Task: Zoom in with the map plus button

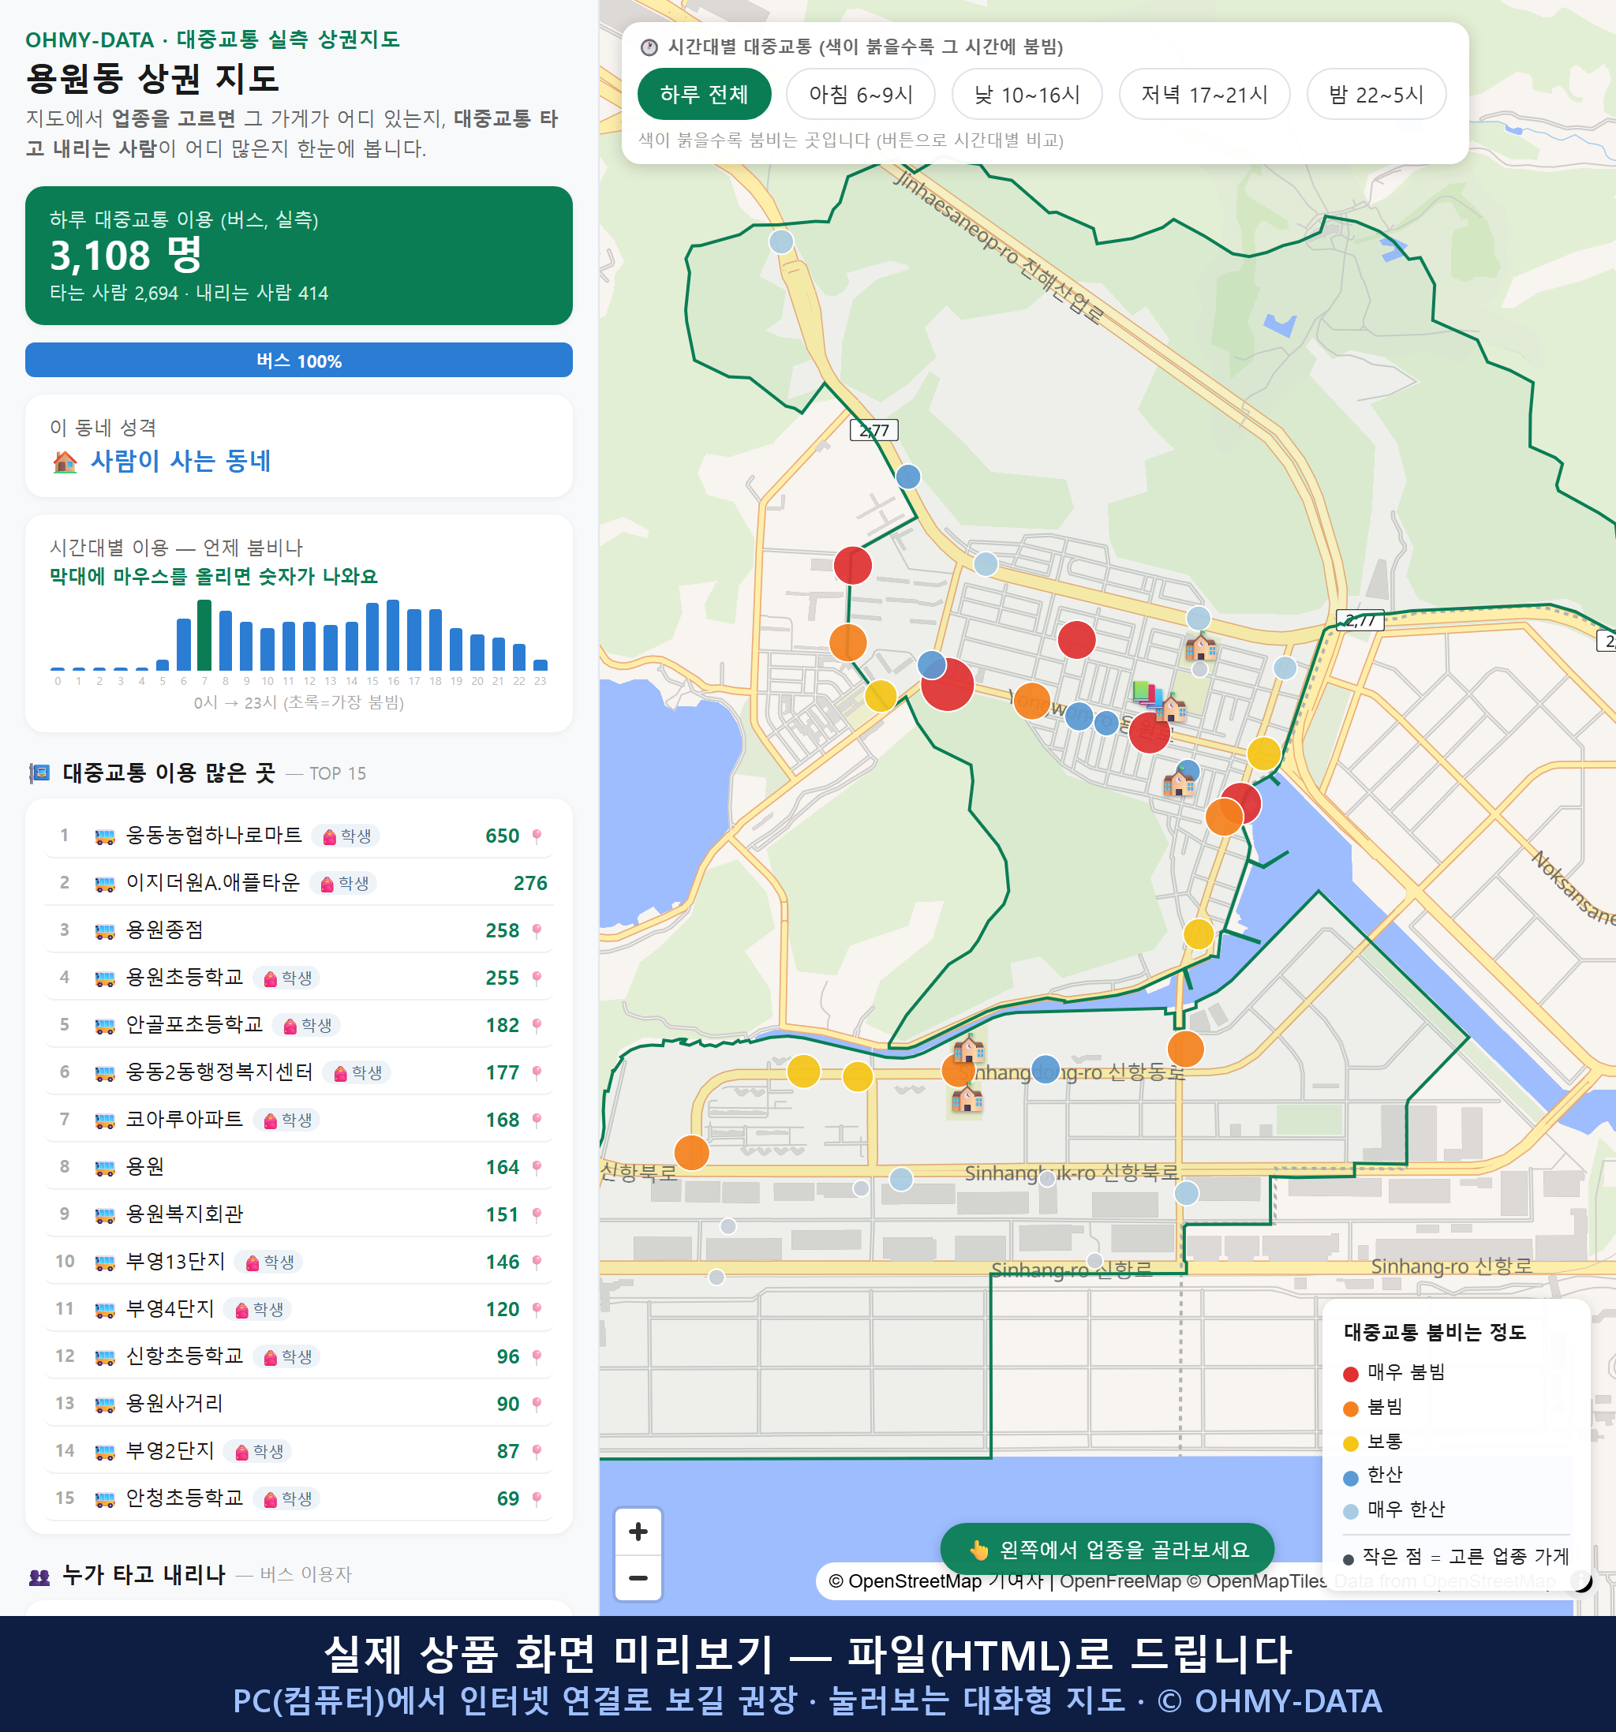Action: click(x=638, y=1532)
